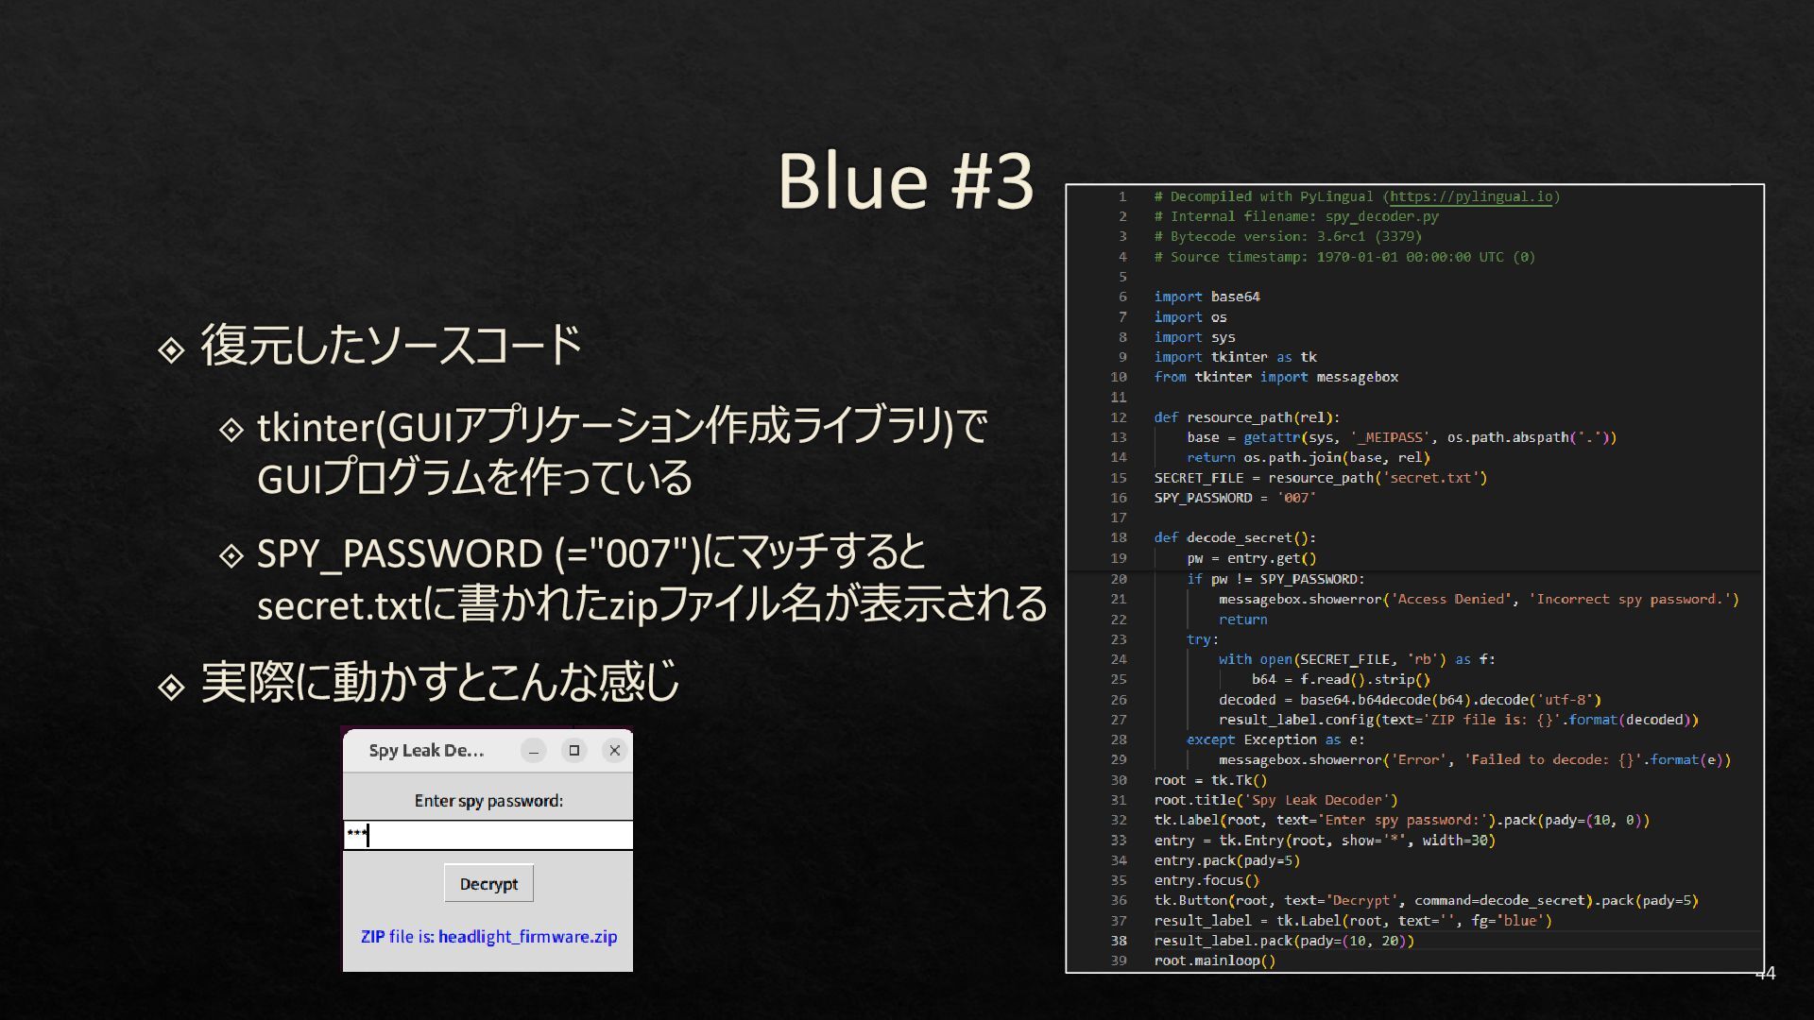Click the root.mainloop() code line
Image resolution: width=1814 pixels, height=1020 pixels.
click(1214, 960)
